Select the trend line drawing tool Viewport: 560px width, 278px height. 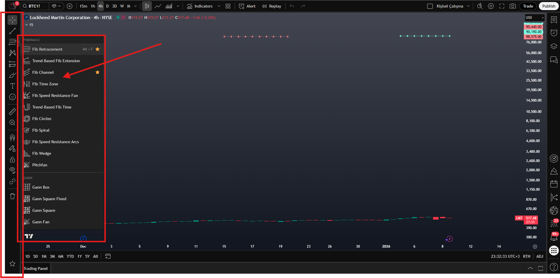coord(12,31)
